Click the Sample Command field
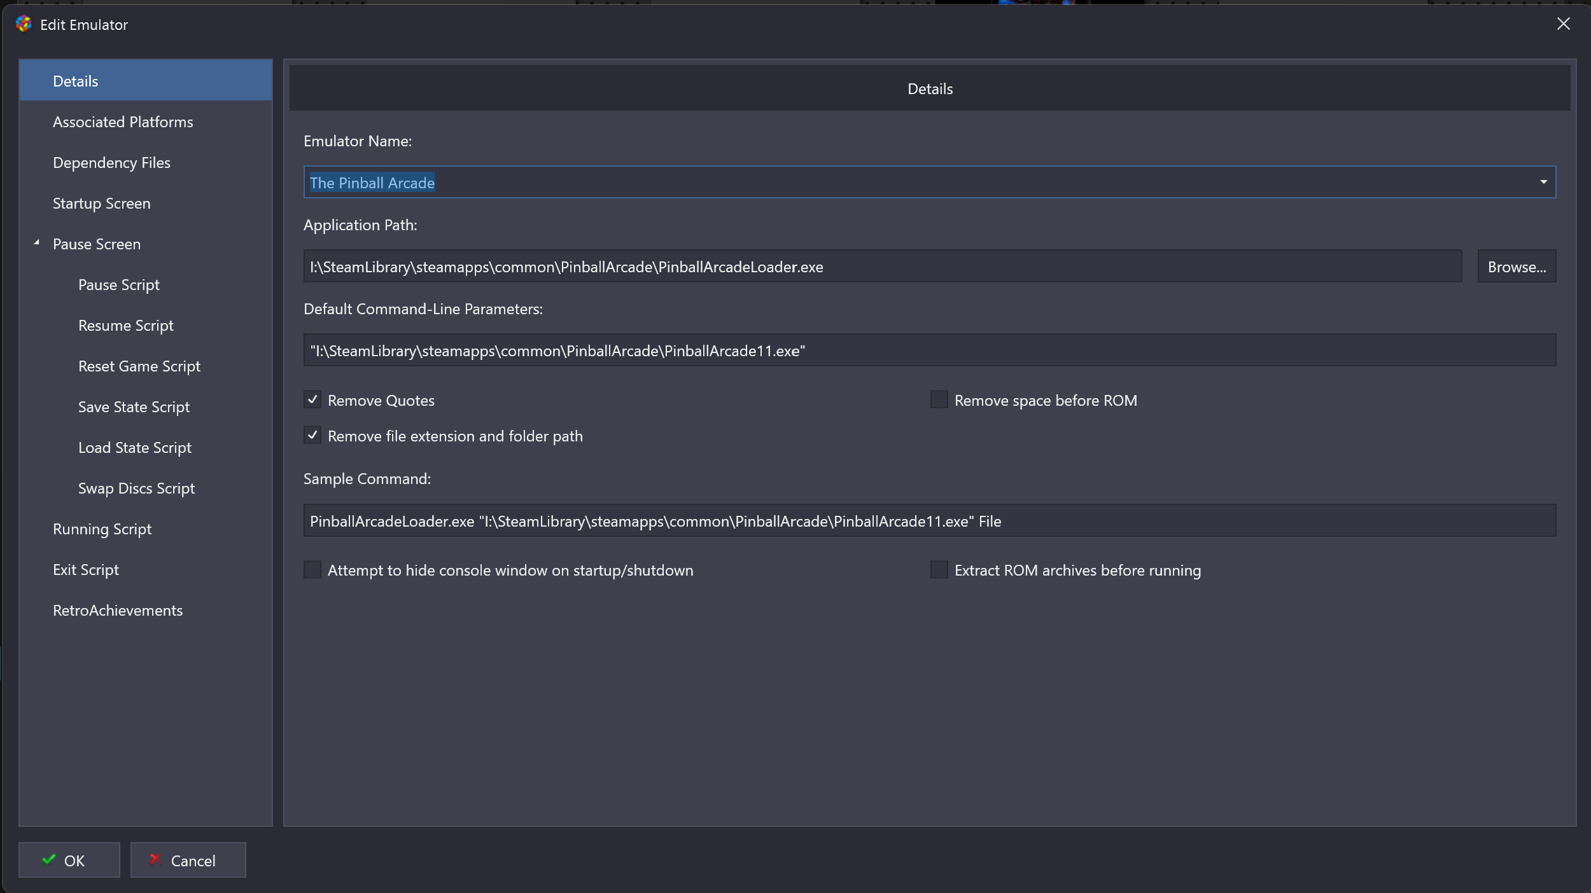 (x=930, y=521)
